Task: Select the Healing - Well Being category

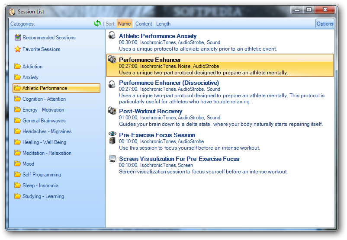Action: point(44,142)
